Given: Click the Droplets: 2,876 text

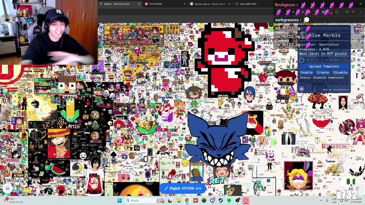Looking at the screenshot, I should pyautogui.click(x=314, y=49).
